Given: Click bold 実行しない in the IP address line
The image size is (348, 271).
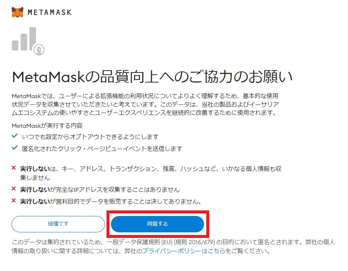Looking at the screenshot, I should [x=35, y=190].
